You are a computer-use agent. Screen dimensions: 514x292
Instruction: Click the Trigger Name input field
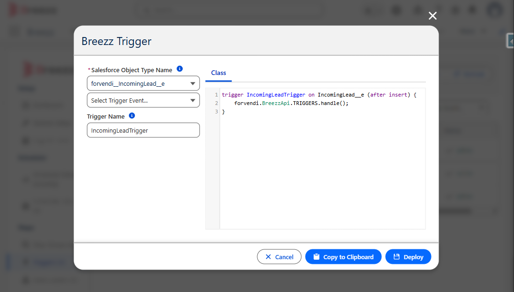(x=143, y=130)
